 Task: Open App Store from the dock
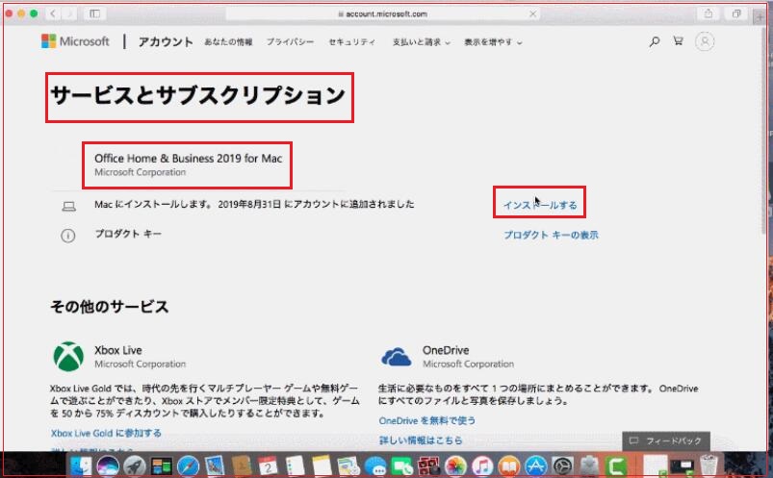(535, 465)
